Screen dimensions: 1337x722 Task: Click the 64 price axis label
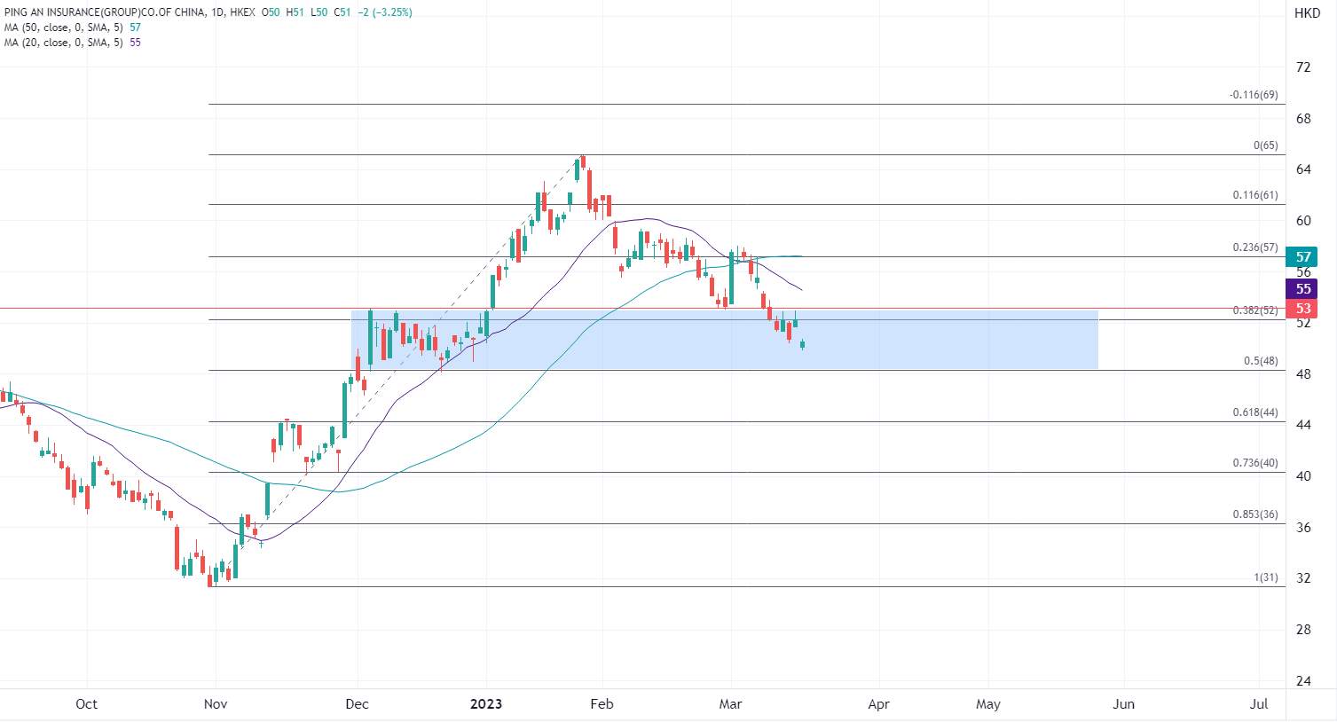(1302, 169)
